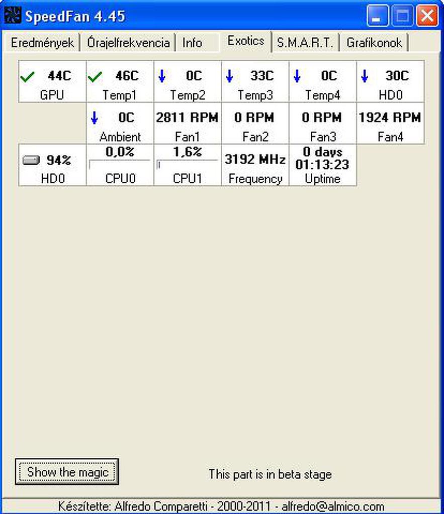Click the blue down arrow for Temp4
Screen dimensions: 444x514
click(x=297, y=76)
